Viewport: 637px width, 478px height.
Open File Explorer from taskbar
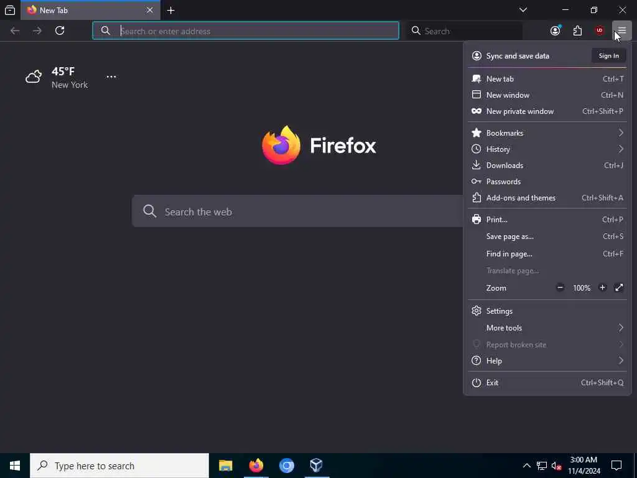[x=225, y=466]
